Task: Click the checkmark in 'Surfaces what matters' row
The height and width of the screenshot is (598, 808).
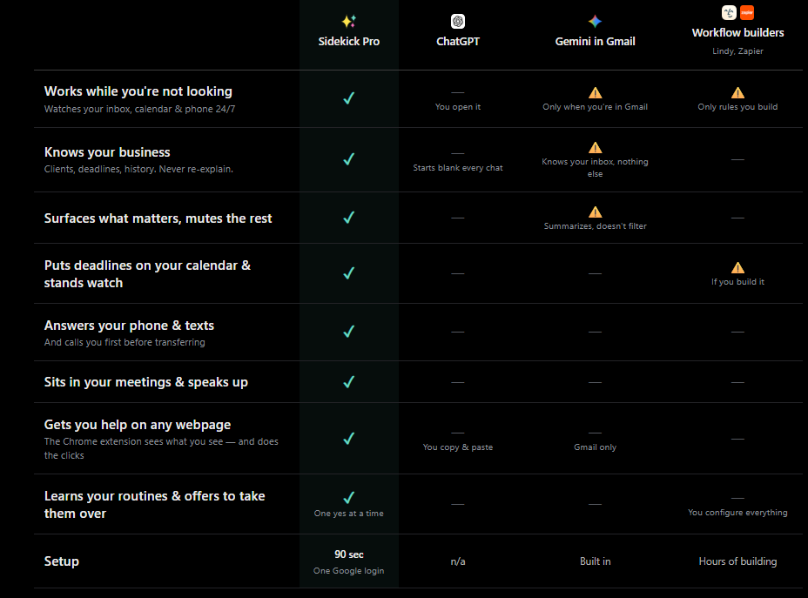Action: point(349,218)
